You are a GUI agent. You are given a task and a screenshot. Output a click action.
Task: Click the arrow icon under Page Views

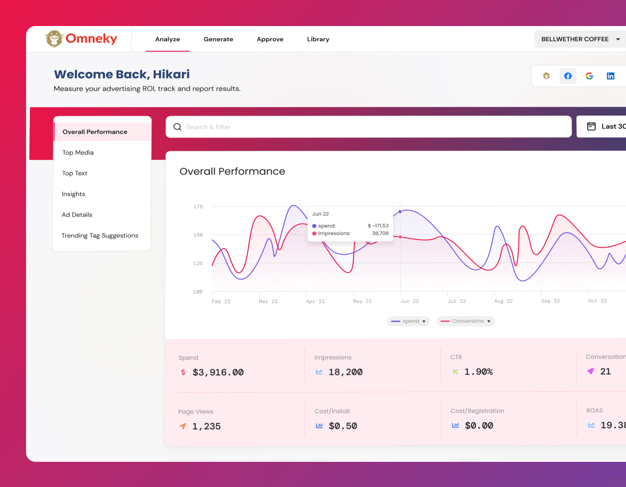coord(183,426)
